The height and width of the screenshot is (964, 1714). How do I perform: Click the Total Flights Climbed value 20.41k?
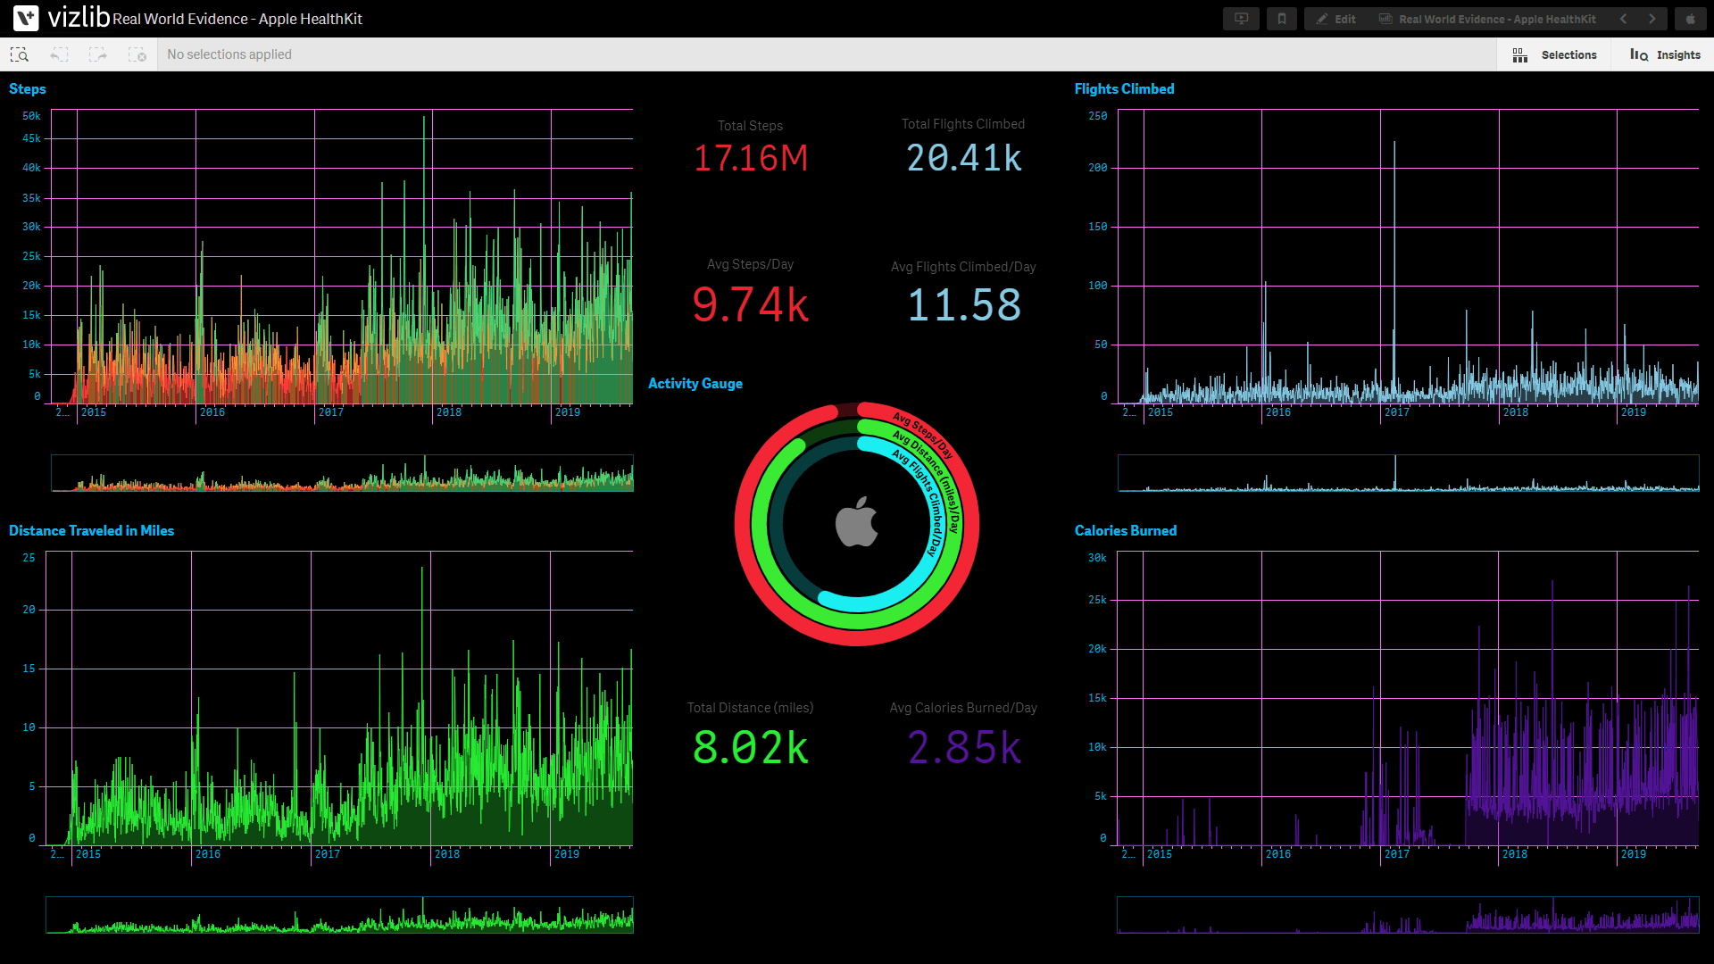click(x=964, y=159)
